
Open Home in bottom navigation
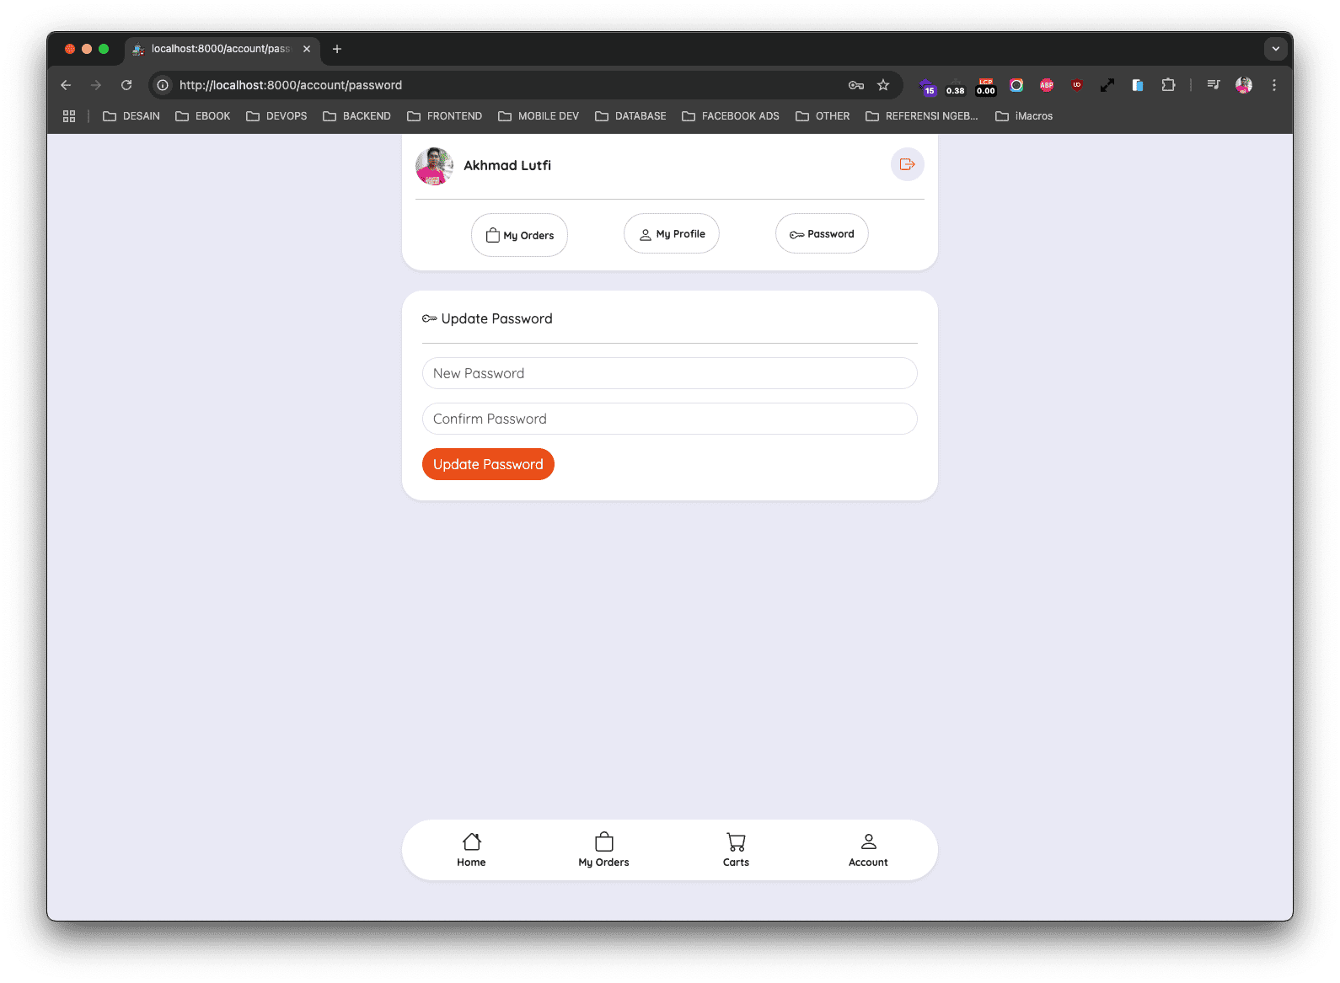471,849
